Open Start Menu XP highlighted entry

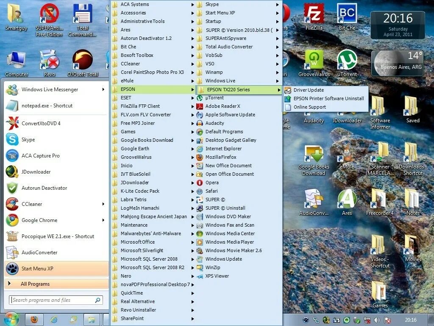(56, 268)
